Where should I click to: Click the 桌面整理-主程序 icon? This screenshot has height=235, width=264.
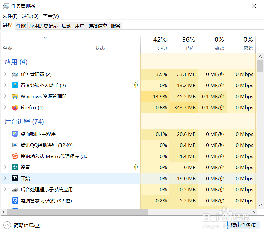(15, 134)
